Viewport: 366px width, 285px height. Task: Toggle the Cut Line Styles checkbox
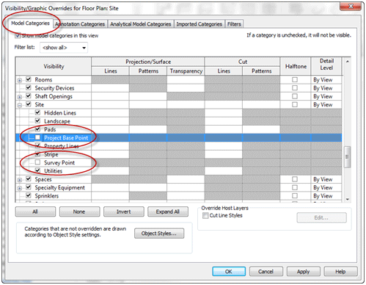click(x=205, y=215)
